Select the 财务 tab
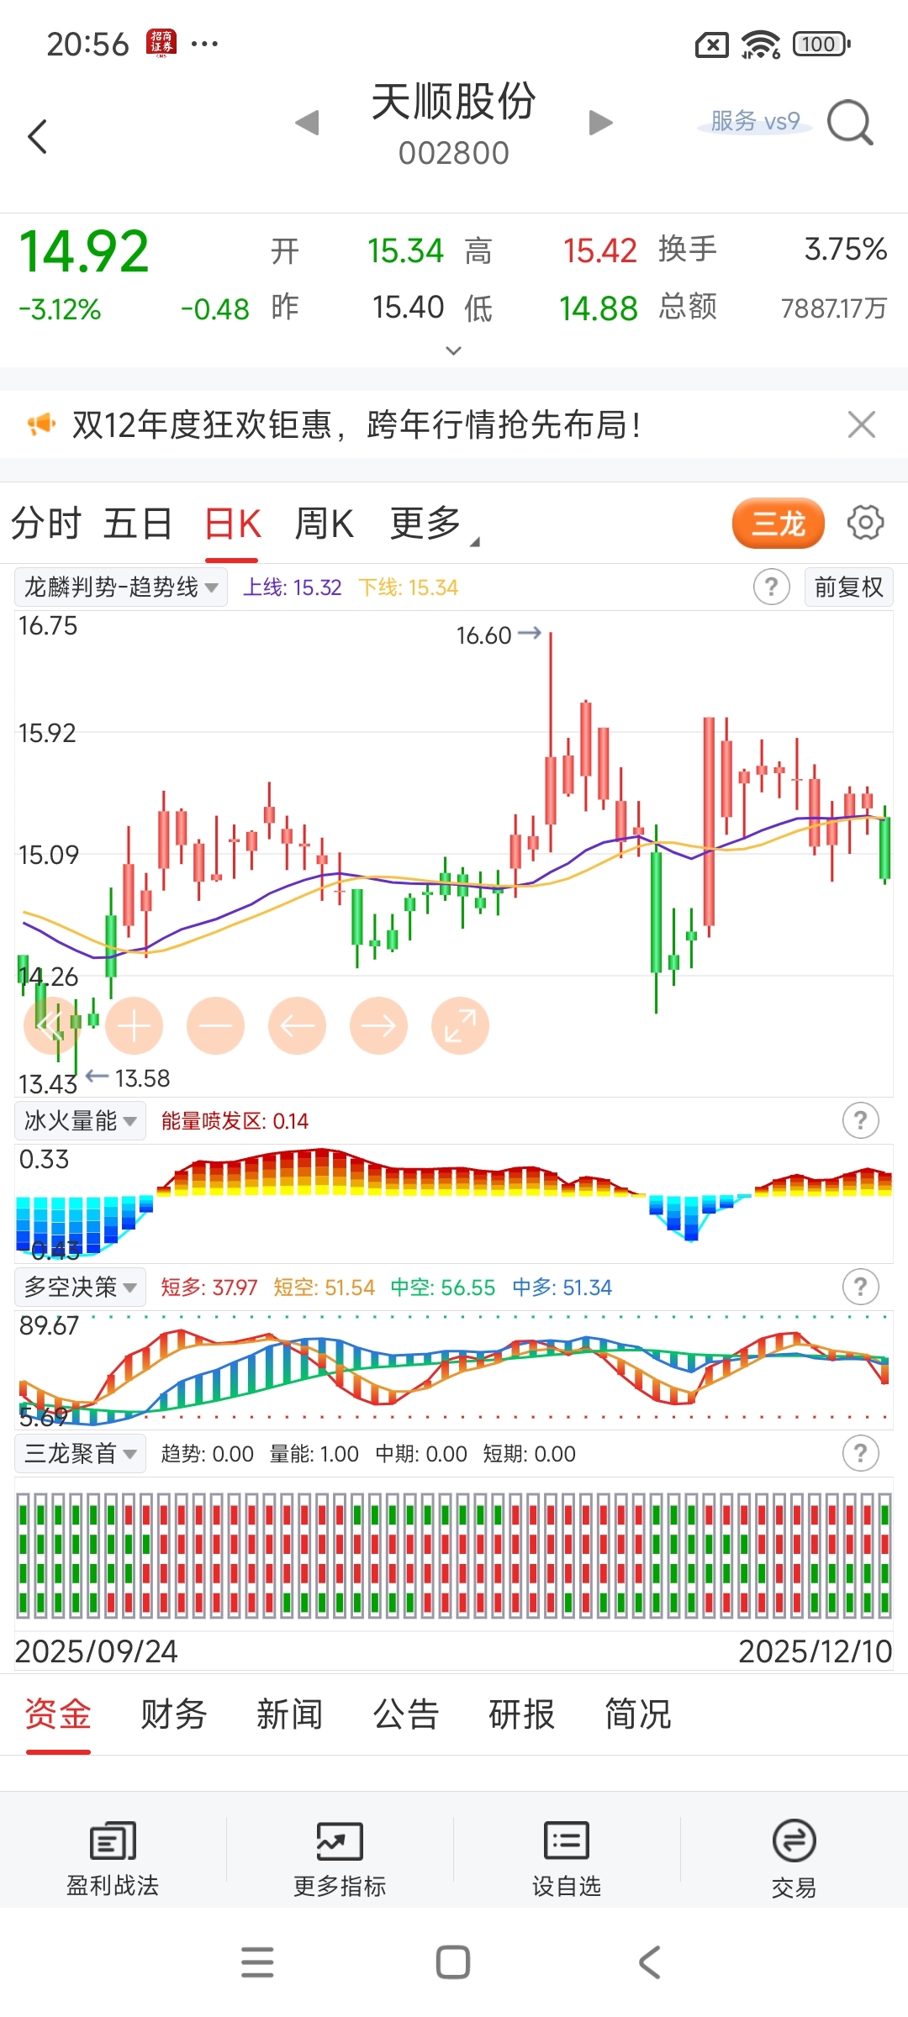 (x=173, y=1714)
